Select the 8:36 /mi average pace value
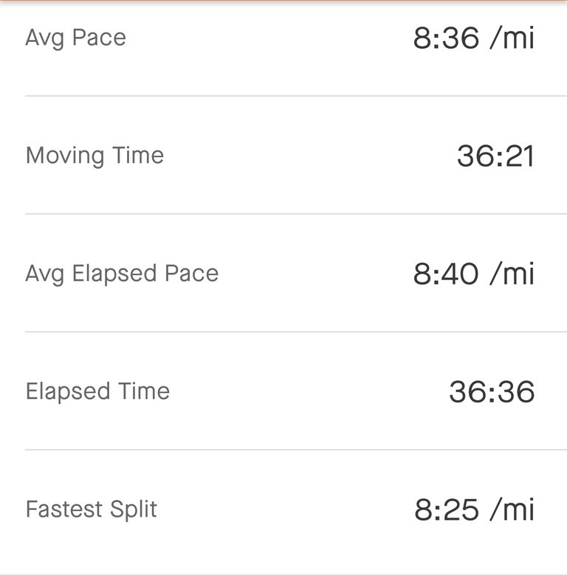This screenshot has width=567, height=575. point(473,38)
